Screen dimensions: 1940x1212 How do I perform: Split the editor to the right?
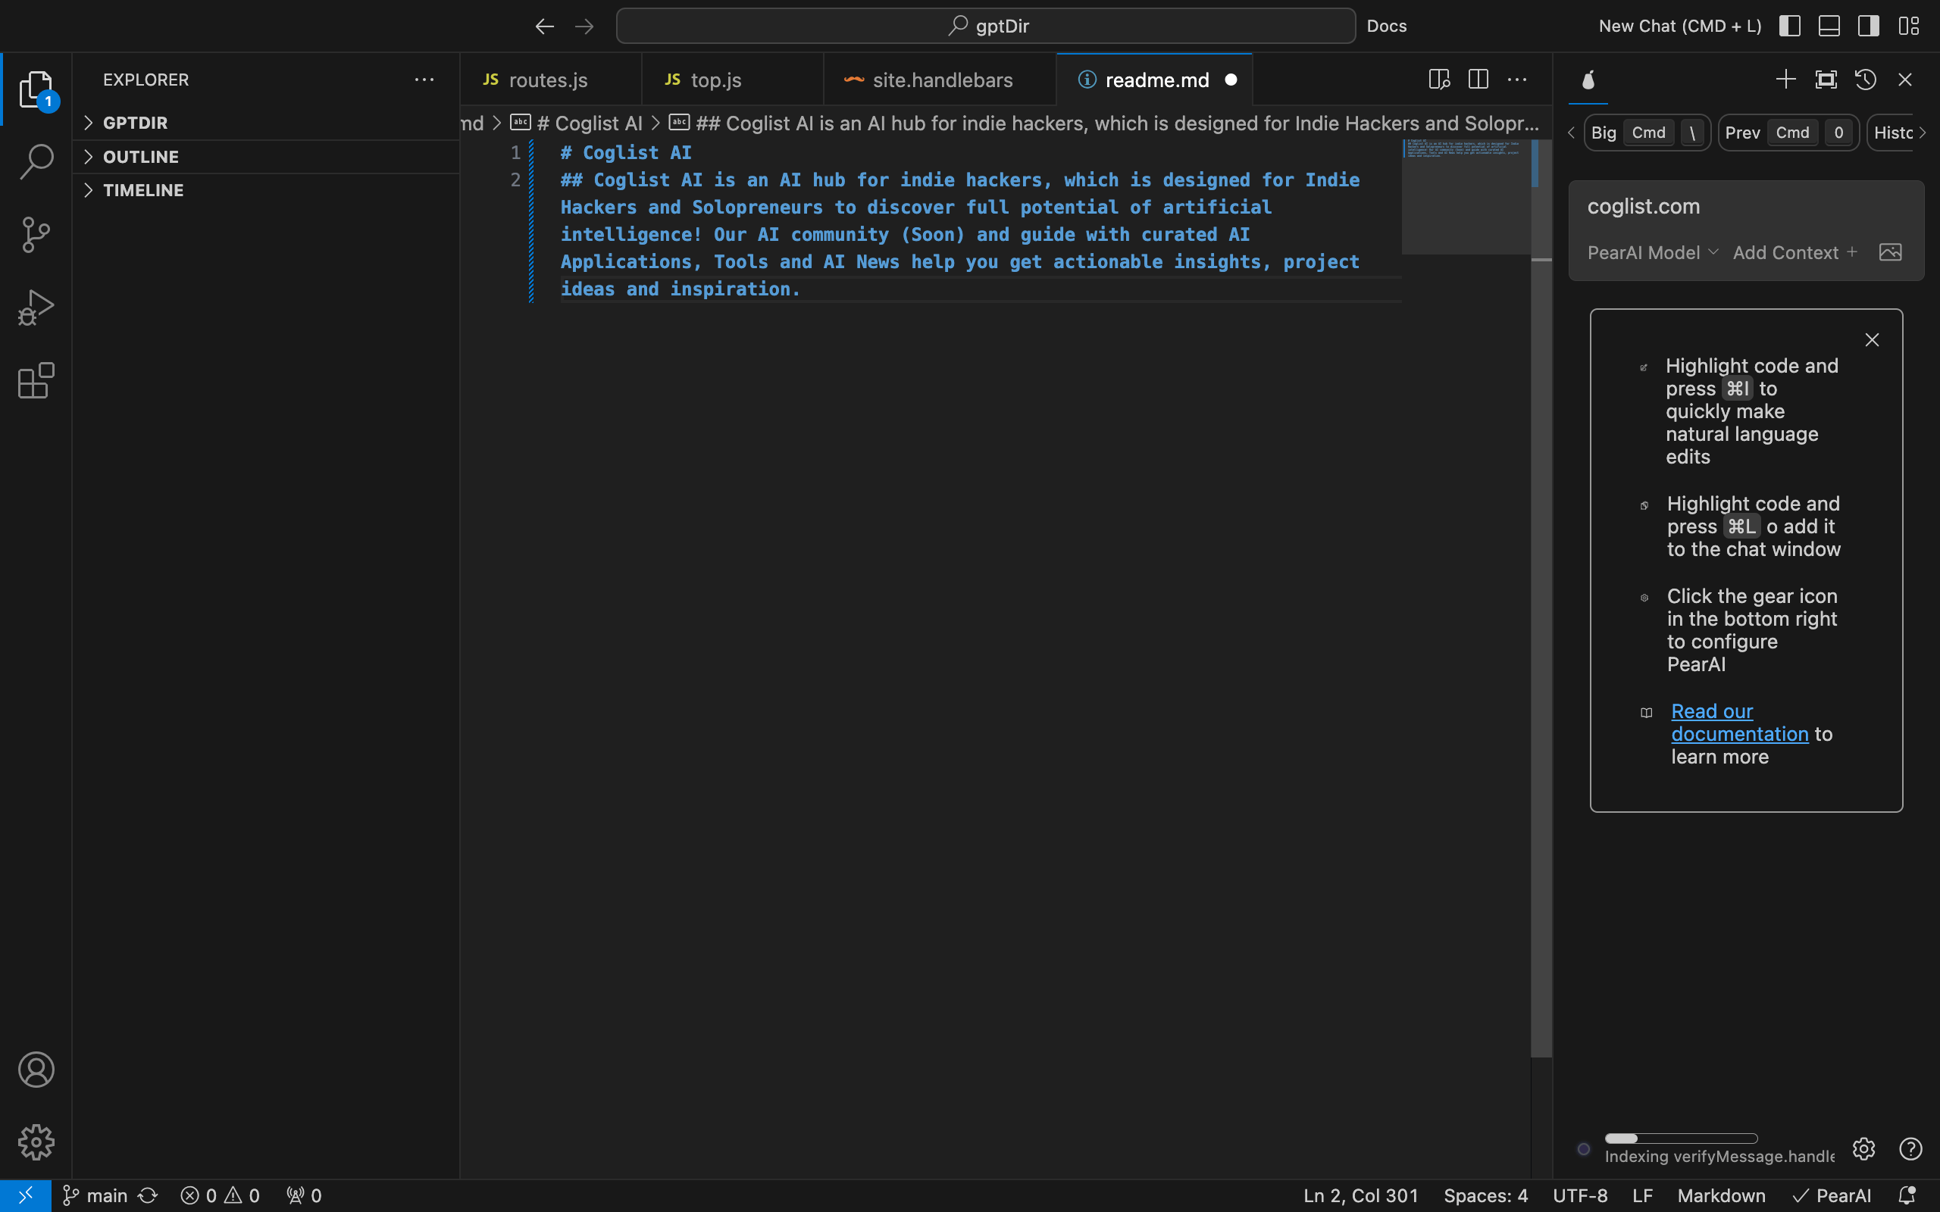(1478, 80)
